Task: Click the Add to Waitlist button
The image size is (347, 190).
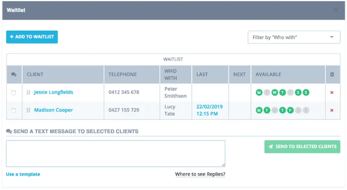Action: tap(32, 37)
